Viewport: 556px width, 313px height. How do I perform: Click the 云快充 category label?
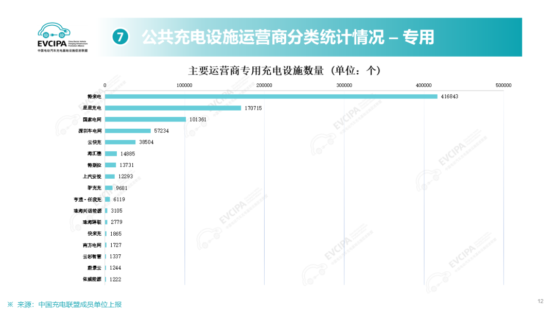pyautogui.click(x=95, y=142)
